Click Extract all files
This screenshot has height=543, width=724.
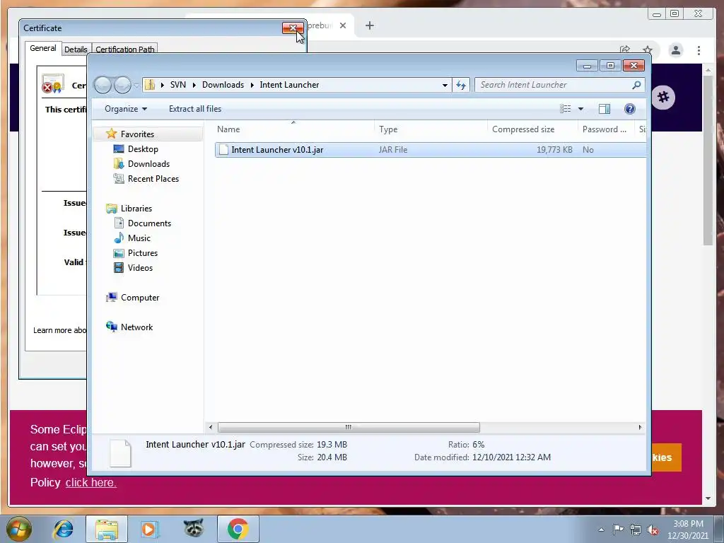tap(195, 109)
